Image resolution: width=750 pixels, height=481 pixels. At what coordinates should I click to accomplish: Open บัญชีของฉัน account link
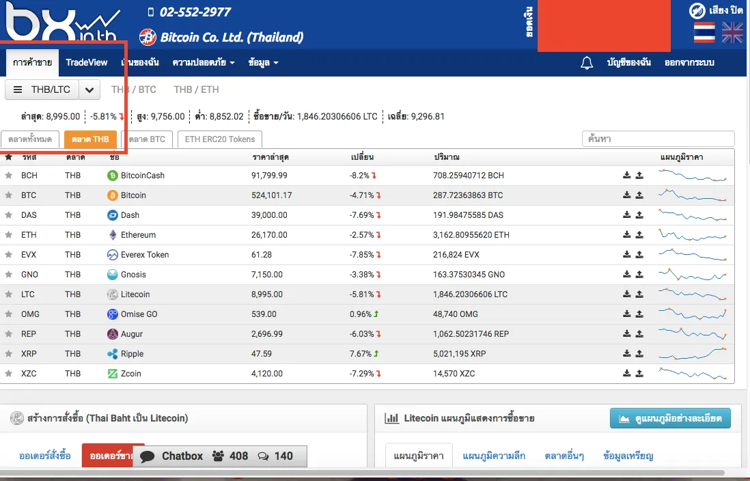(628, 62)
